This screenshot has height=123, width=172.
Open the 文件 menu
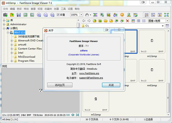pos(5,9)
